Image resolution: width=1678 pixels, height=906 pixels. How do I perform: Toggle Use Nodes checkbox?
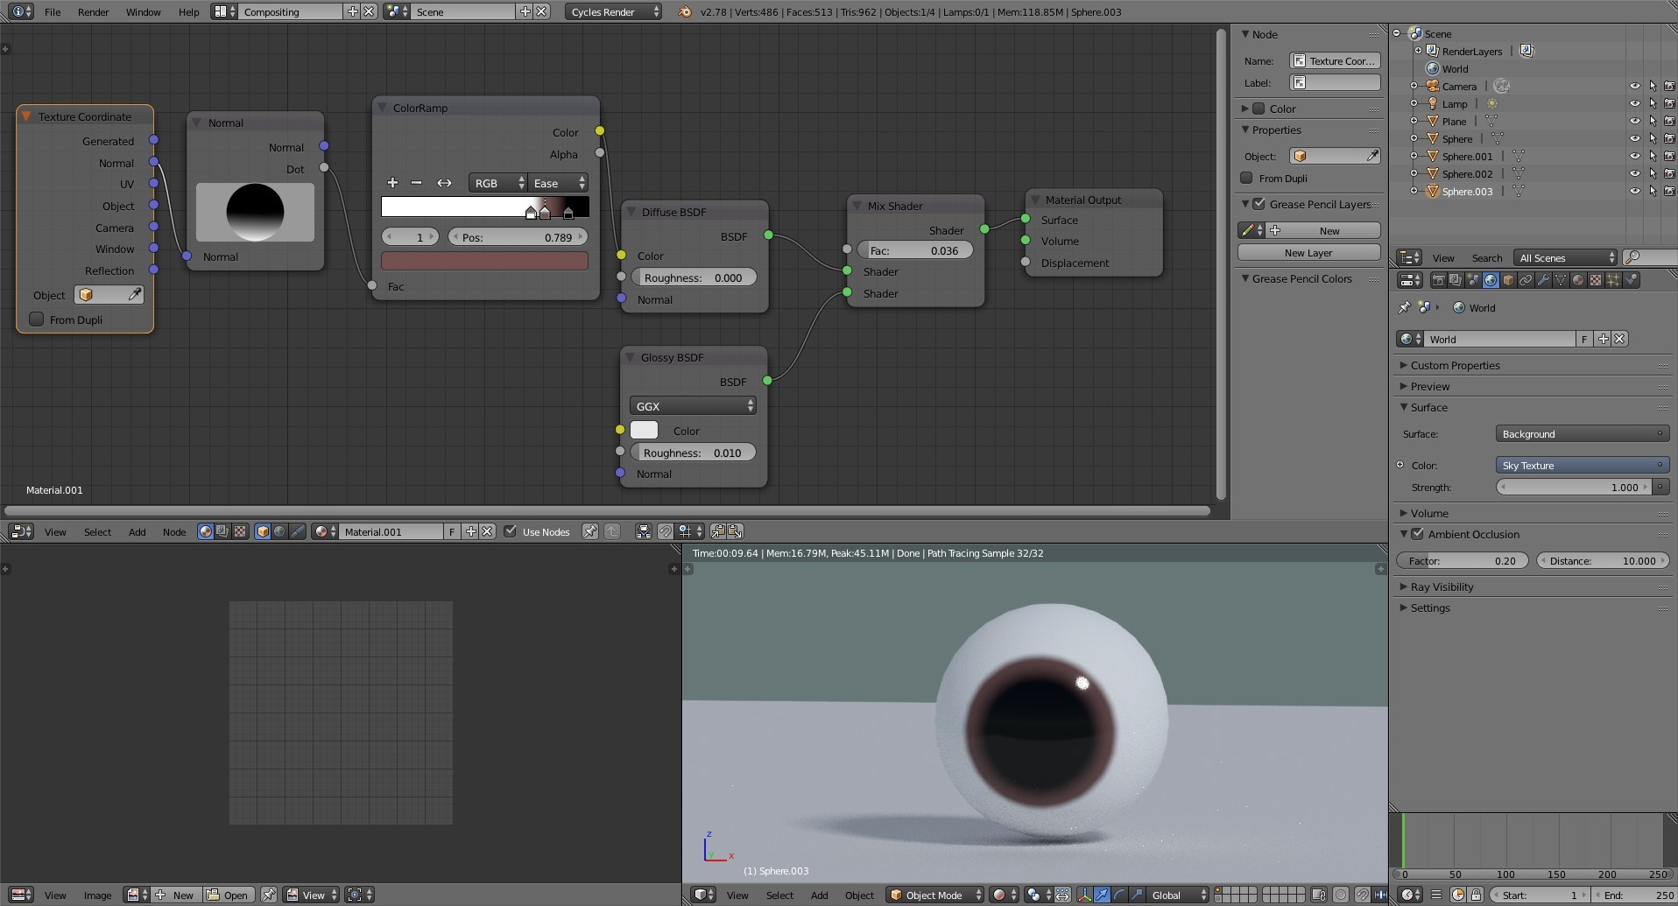pos(511,531)
